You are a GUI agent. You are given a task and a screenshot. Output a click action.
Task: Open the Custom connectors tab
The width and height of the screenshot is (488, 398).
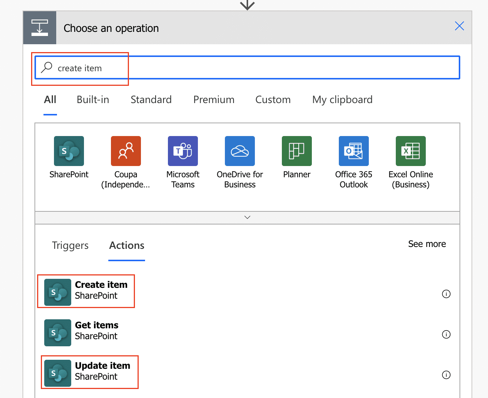click(273, 100)
